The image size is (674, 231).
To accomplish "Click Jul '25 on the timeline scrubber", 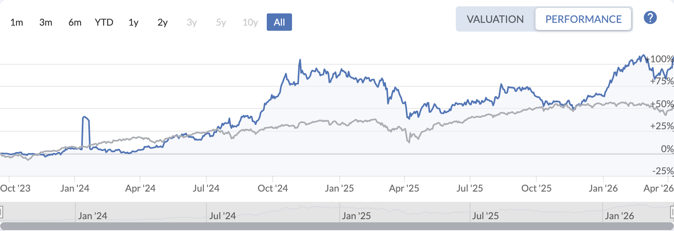I will [x=485, y=216].
